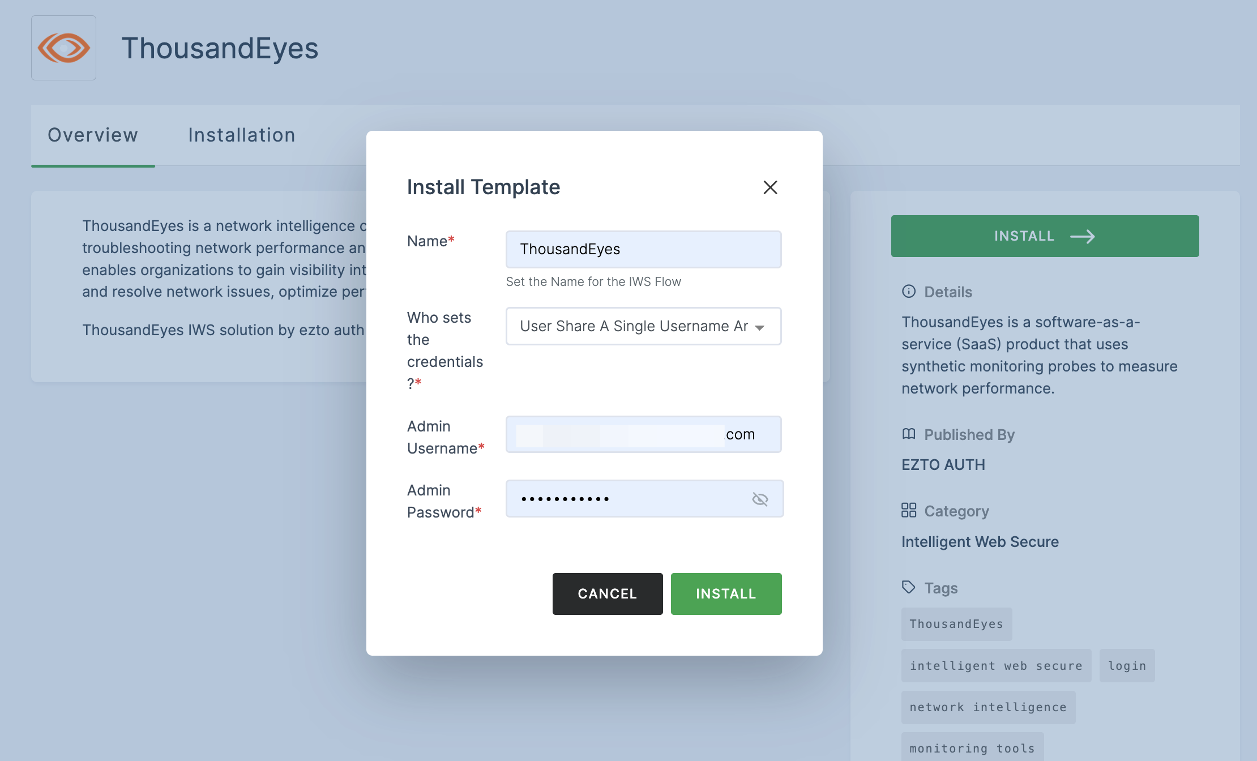Click the INSTALL button in sidebar

(1045, 236)
